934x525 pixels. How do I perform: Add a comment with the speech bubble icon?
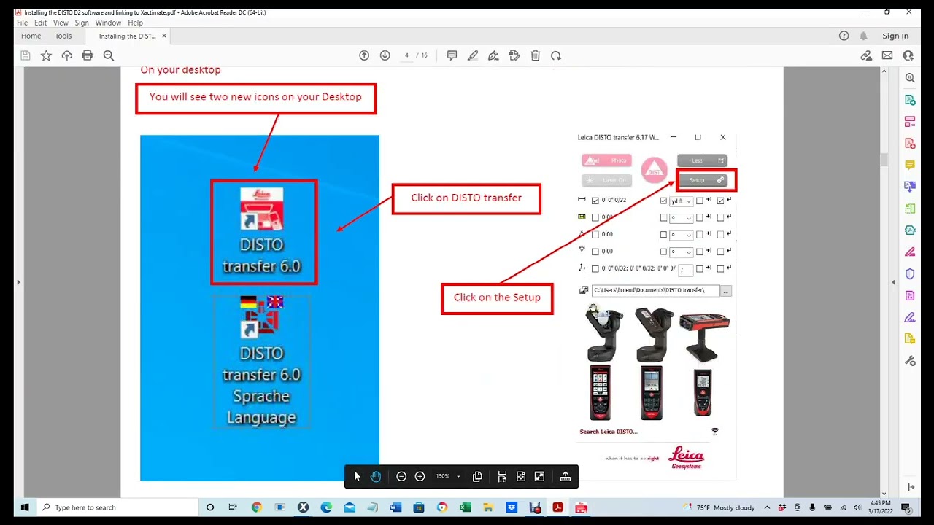(452, 55)
